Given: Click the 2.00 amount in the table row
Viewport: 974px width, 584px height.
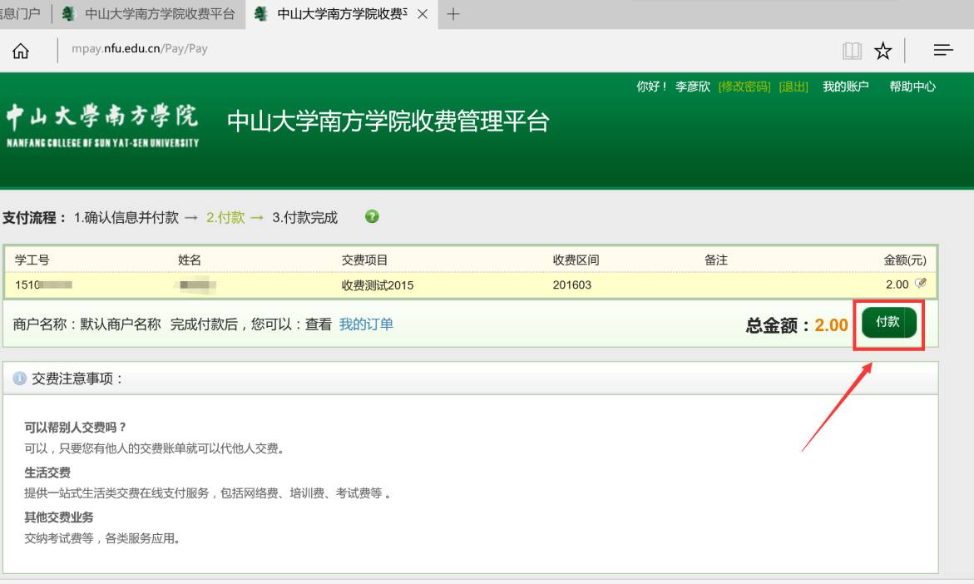Looking at the screenshot, I should pos(897,285).
